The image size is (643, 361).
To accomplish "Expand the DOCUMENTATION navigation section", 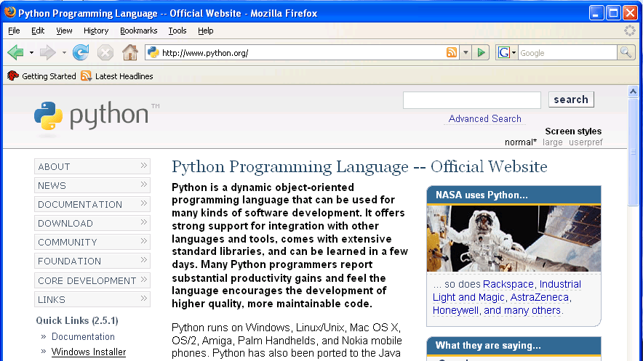I will tap(92, 204).
